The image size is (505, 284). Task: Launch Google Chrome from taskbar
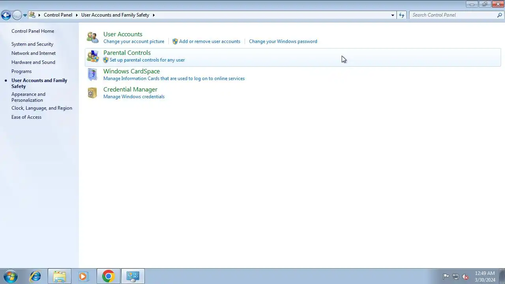(x=108, y=276)
